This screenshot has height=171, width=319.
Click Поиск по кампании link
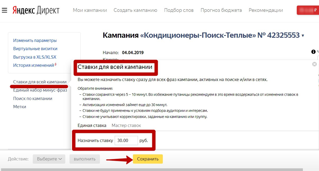(33, 98)
